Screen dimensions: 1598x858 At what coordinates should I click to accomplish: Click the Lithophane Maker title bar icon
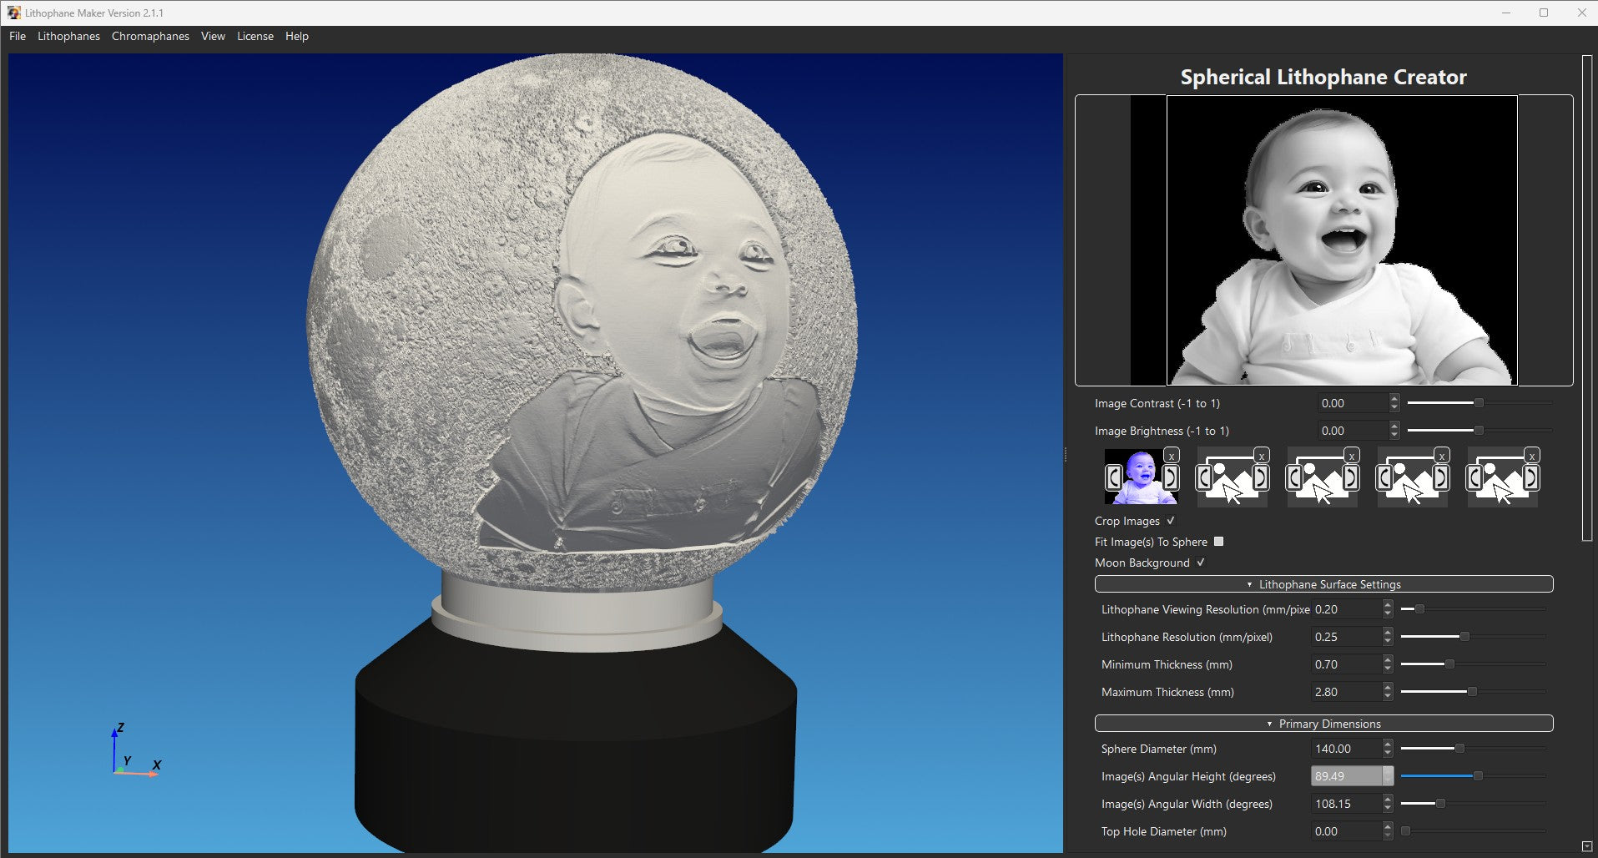pos(15,13)
